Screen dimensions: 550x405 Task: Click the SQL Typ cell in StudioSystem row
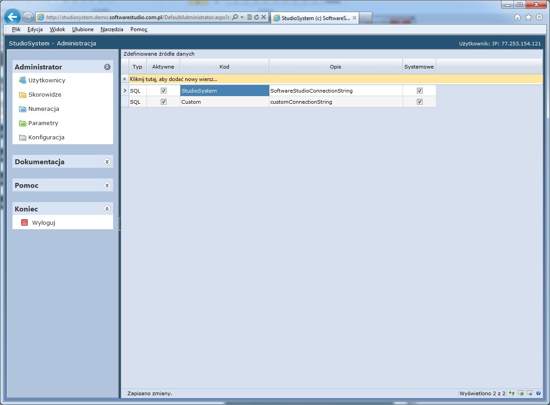[x=138, y=90]
